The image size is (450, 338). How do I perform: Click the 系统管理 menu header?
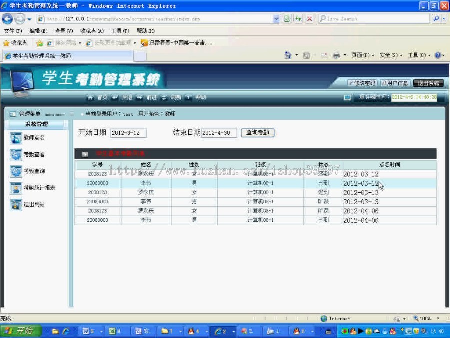tap(36, 124)
